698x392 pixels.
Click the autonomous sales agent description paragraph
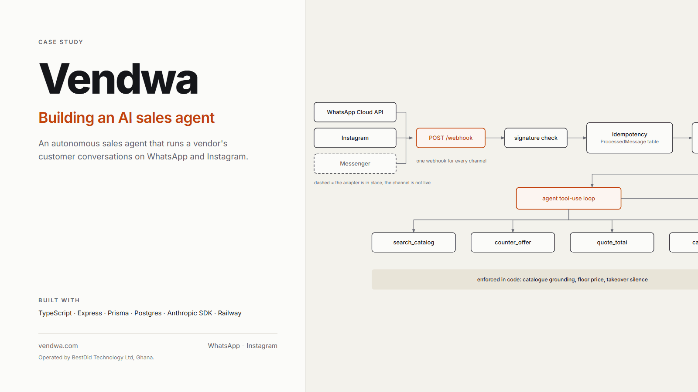pyautogui.click(x=143, y=150)
